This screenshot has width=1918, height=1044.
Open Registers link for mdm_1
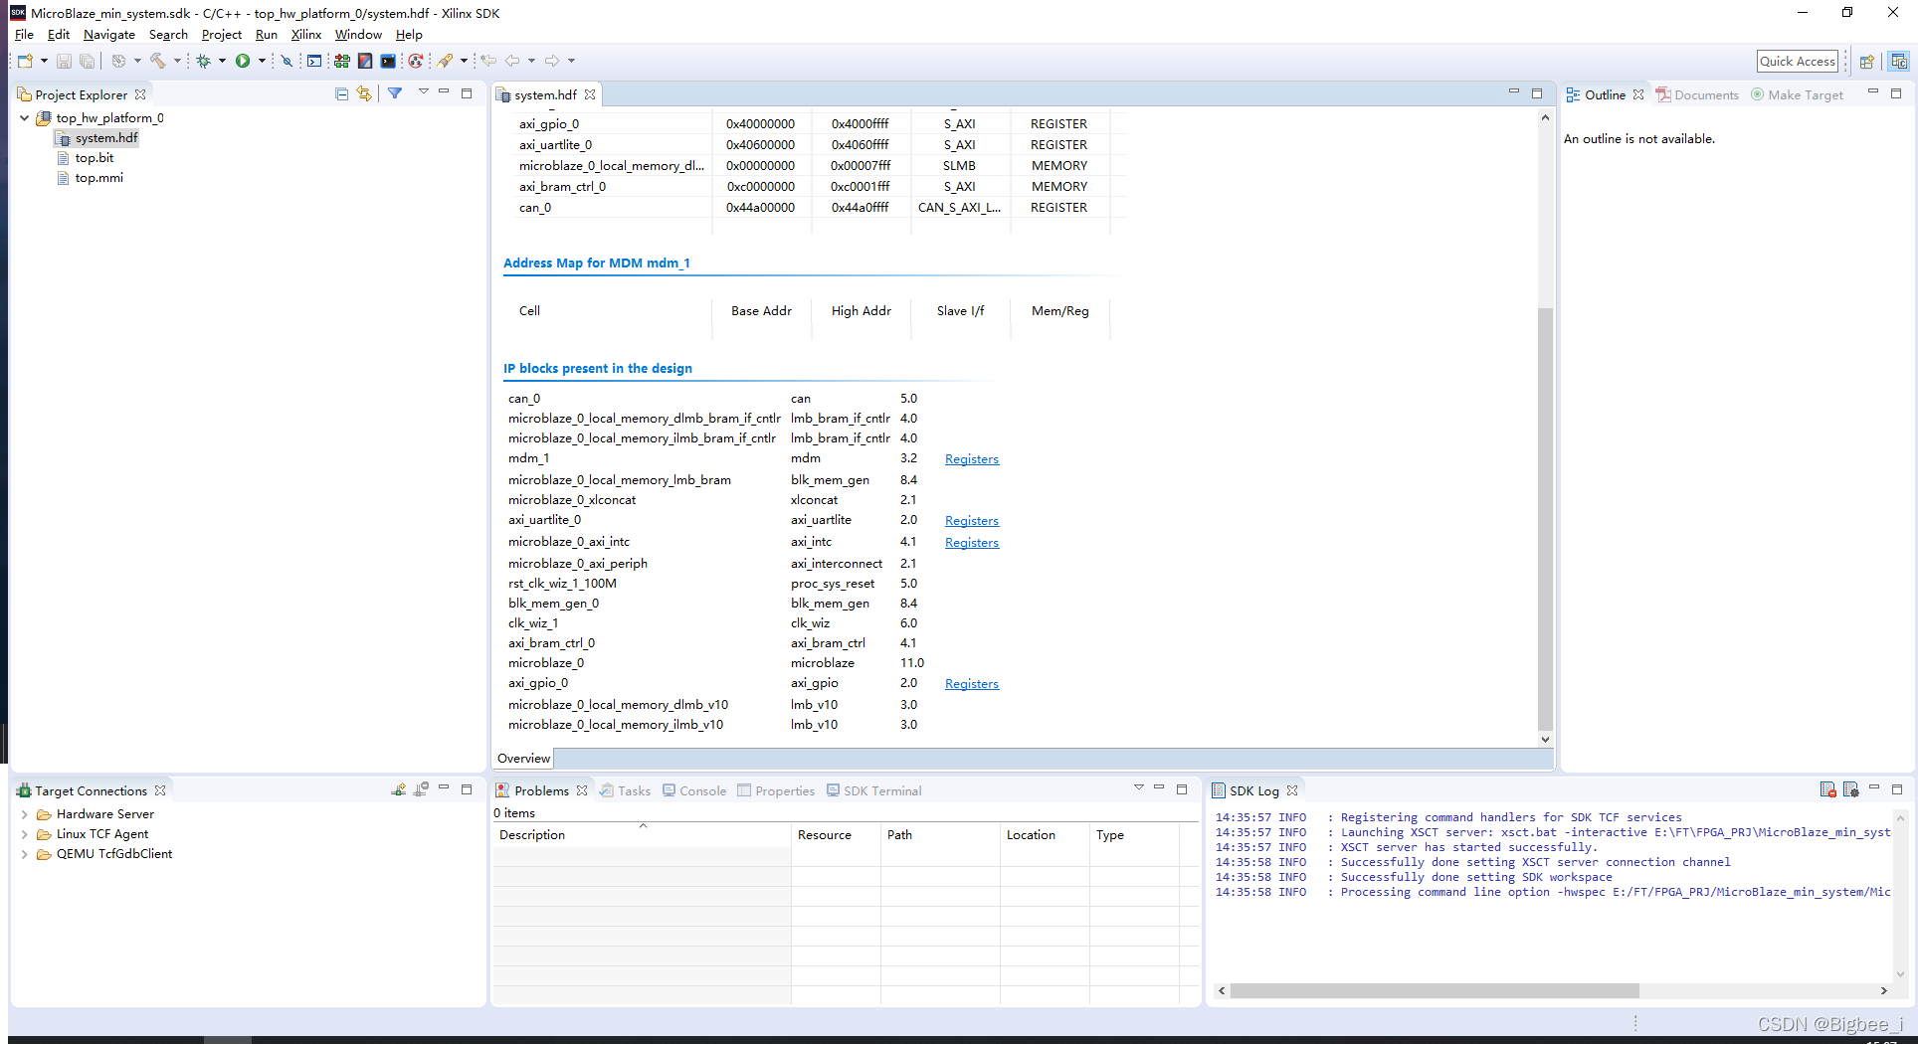coord(972,458)
